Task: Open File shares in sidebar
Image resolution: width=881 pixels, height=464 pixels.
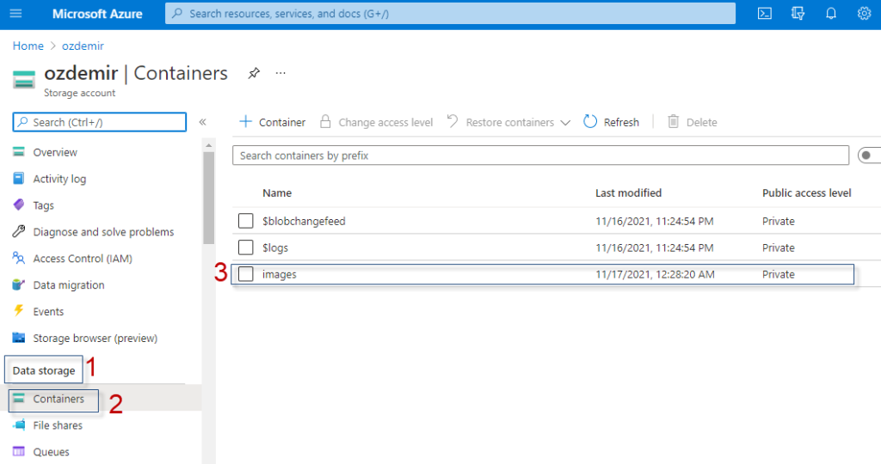Action: coord(58,425)
